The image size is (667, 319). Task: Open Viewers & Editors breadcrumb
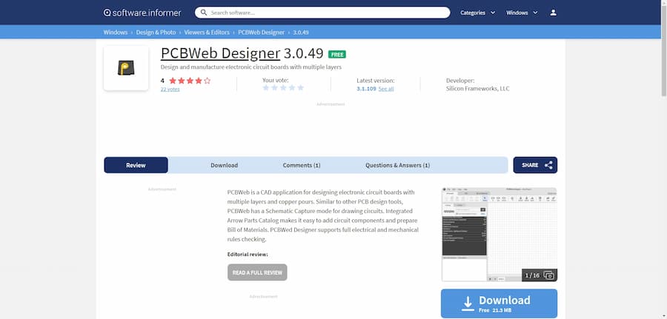[x=207, y=33]
